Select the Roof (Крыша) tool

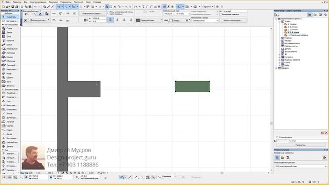(9, 57)
